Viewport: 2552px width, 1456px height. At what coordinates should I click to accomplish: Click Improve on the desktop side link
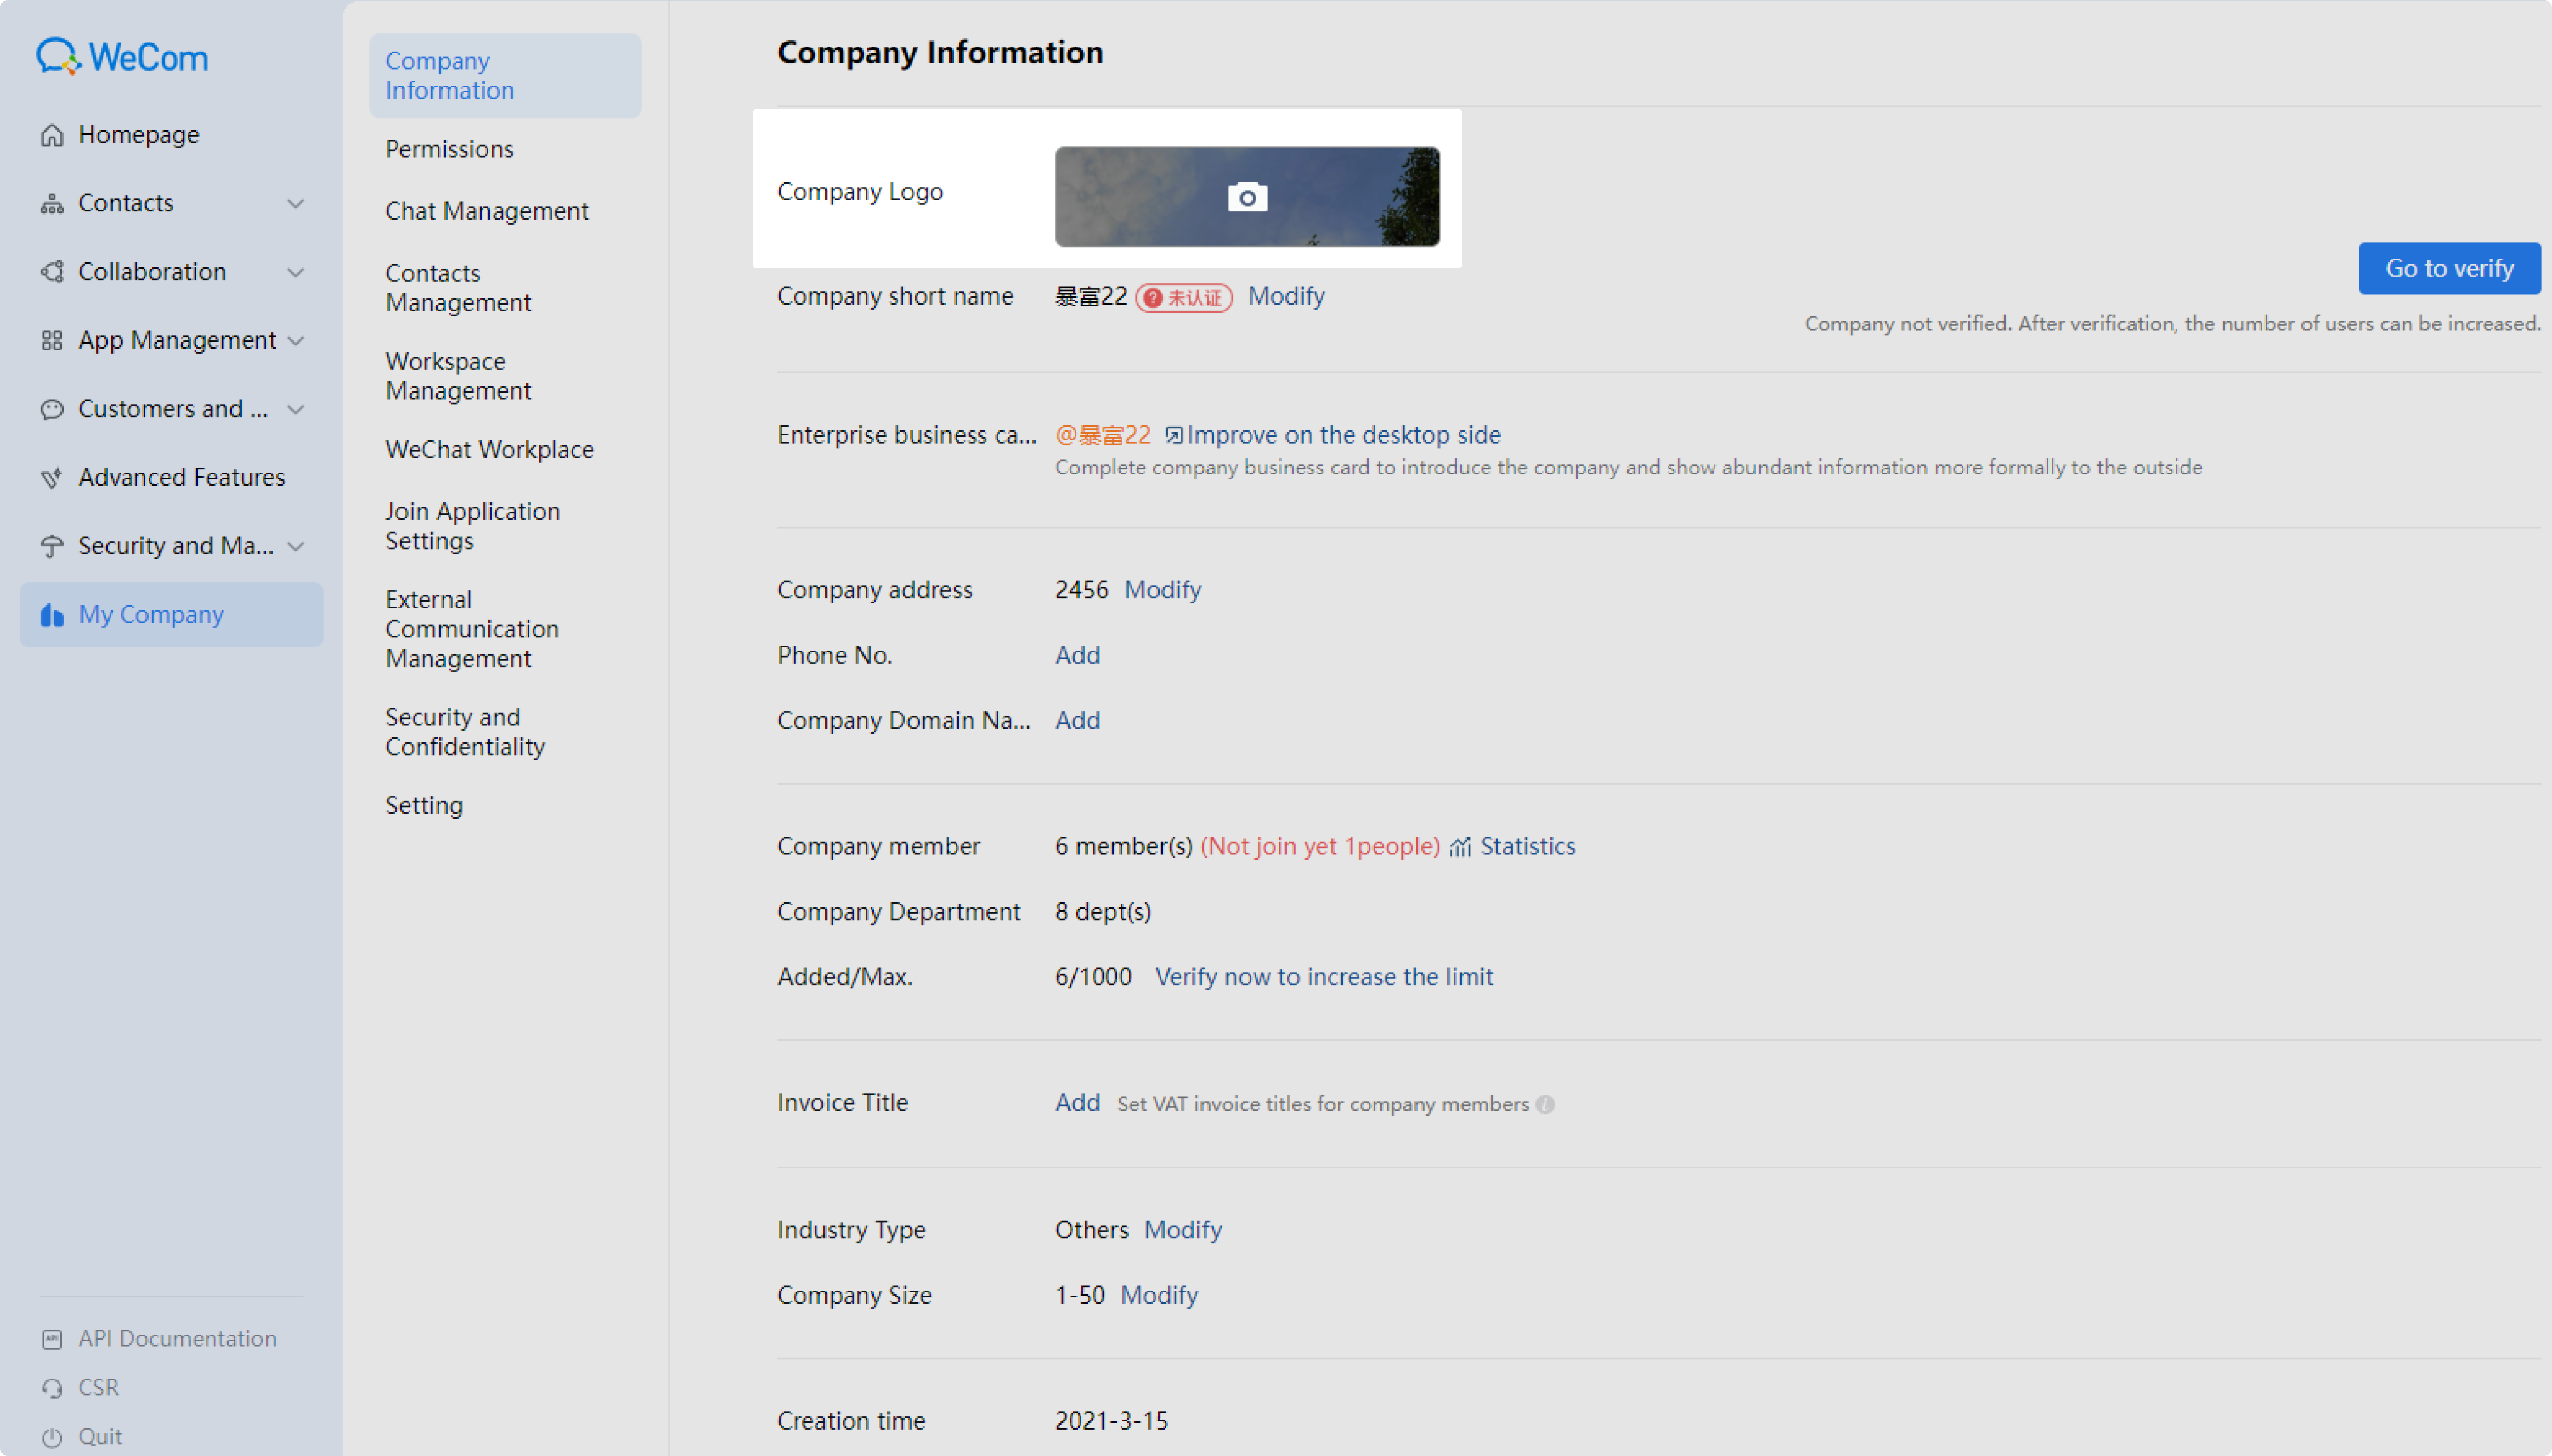pos(1343,435)
